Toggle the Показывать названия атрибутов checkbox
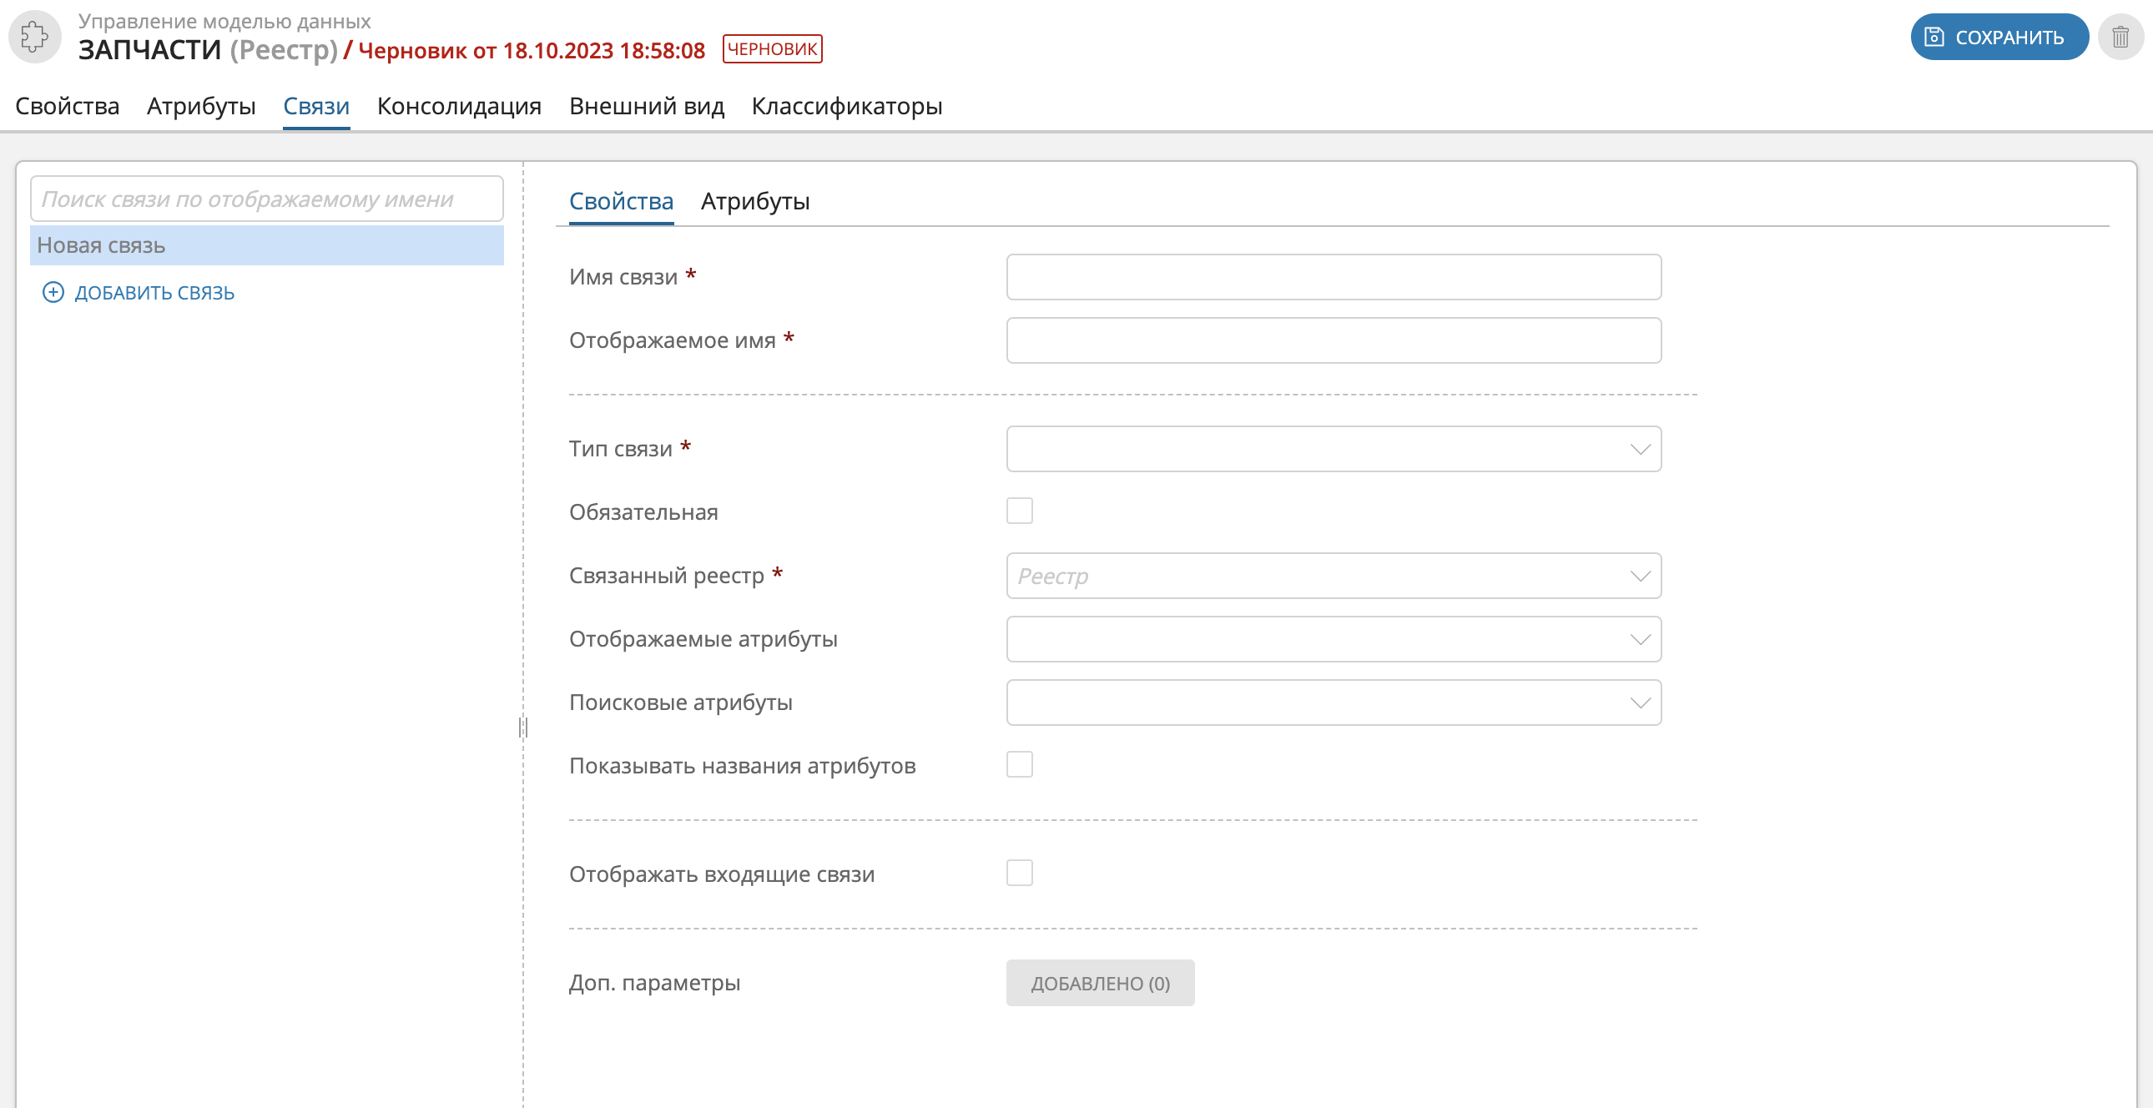The width and height of the screenshot is (2153, 1108). (x=1020, y=764)
